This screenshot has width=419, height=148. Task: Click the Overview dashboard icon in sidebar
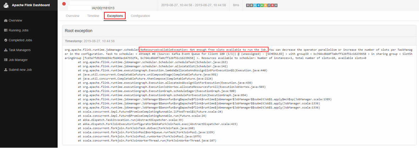6,21
